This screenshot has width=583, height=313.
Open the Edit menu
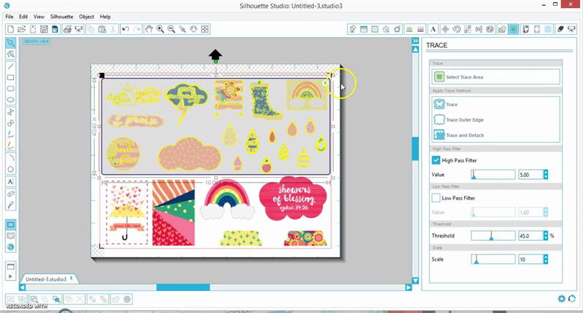(23, 17)
